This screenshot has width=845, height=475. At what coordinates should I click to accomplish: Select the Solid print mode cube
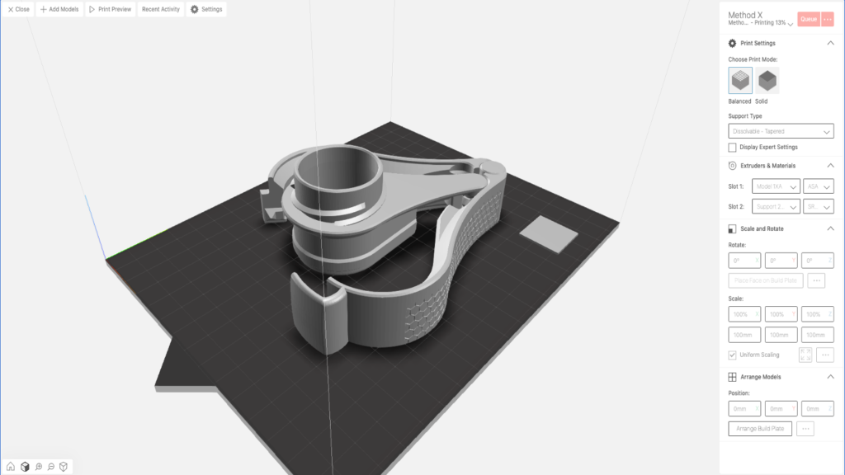(x=767, y=80)
